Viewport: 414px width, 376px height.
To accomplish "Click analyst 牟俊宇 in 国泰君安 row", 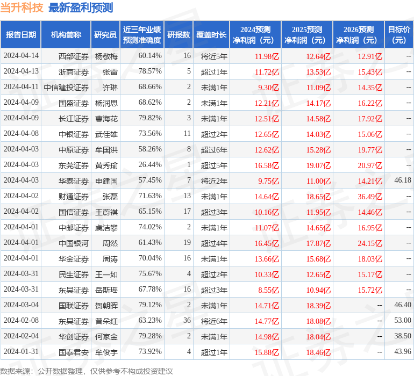I will pyautogui.click(x=106, y=352).
